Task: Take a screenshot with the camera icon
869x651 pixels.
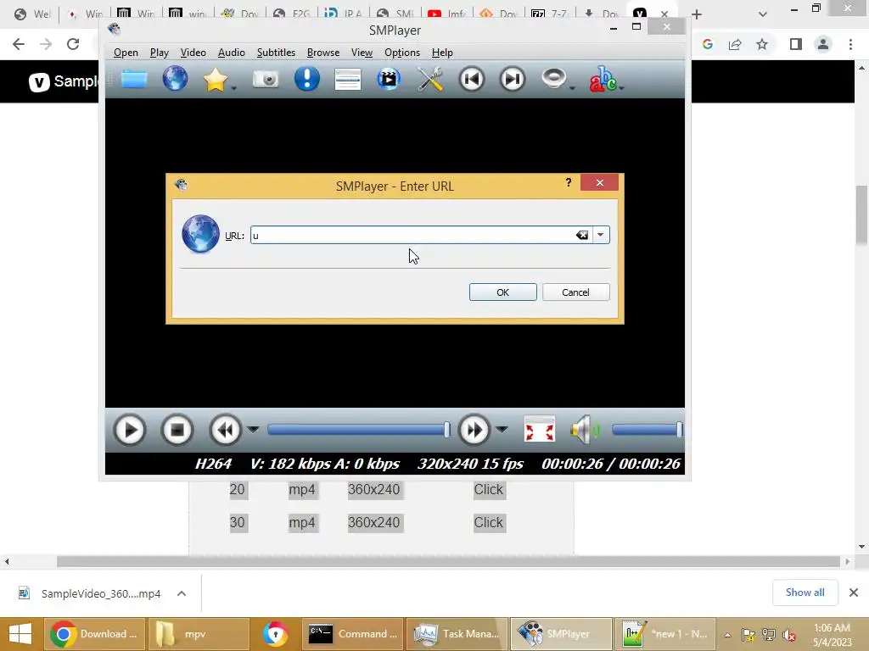Action: (x=266, y=79)
